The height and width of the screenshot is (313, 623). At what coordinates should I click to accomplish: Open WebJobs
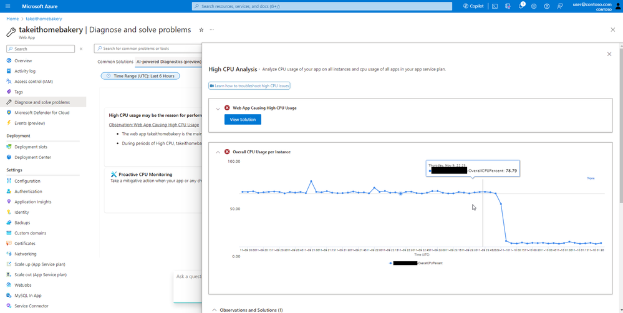pyautogui.click(x=22, y=285)
